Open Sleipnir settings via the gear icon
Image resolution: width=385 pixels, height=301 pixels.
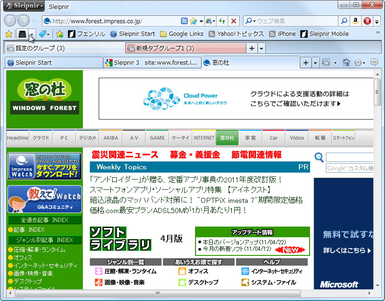357,62
